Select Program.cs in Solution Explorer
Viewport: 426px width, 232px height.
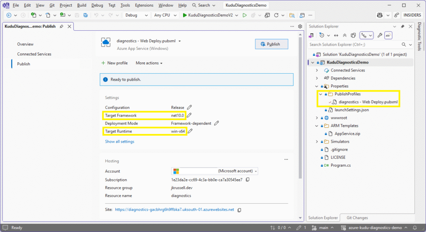pos(340,165)
